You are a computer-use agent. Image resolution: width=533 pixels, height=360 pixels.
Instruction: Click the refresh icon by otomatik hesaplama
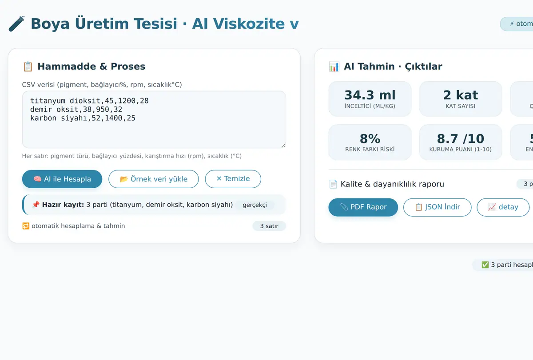[26, 226]
